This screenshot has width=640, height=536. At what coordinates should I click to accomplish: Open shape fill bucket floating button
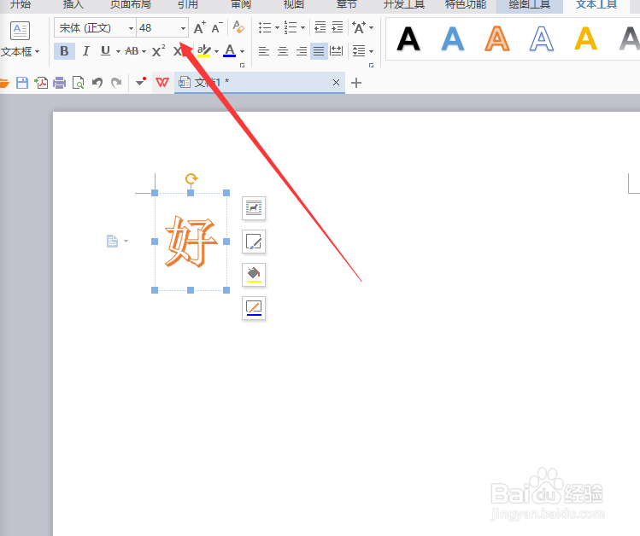pyautogui.click(x=254, y=274)
